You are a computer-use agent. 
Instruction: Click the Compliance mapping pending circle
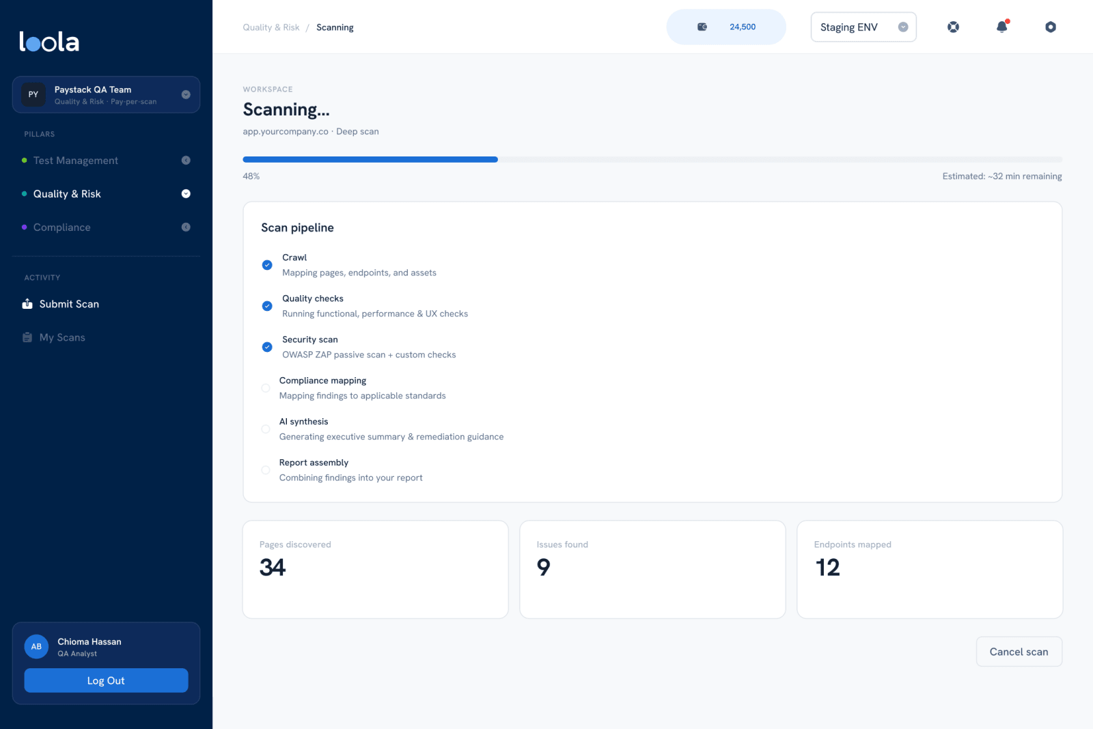click(266, 388)
